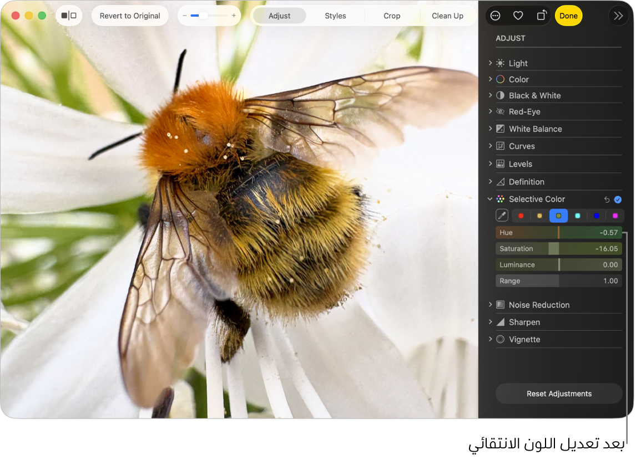The height and width of the screenshot is (460, 636).
Task: Select the yellow color swatch
Action: coord(541,216)
